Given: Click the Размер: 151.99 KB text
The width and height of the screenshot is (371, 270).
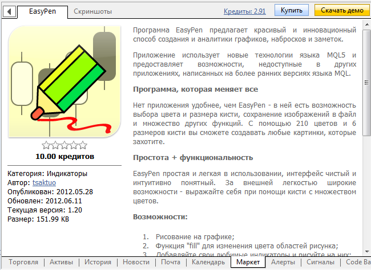Looking at the screenshot, I should pyautogui.click(x=38, y=219).
